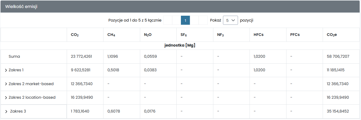
Task: Go to last page using rightmost pagination button
Action: point(203,20)
